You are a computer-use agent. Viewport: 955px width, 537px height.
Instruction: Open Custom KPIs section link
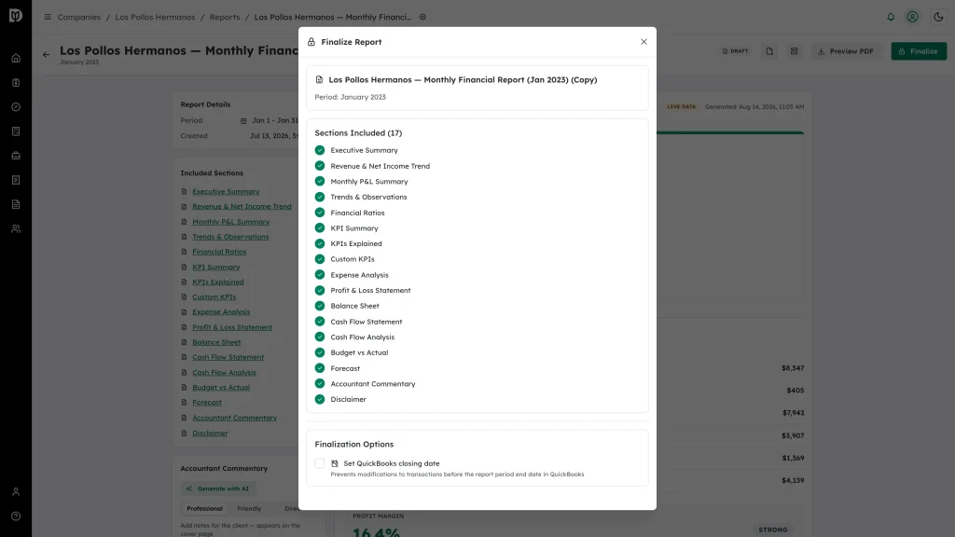tap(215, 297)
